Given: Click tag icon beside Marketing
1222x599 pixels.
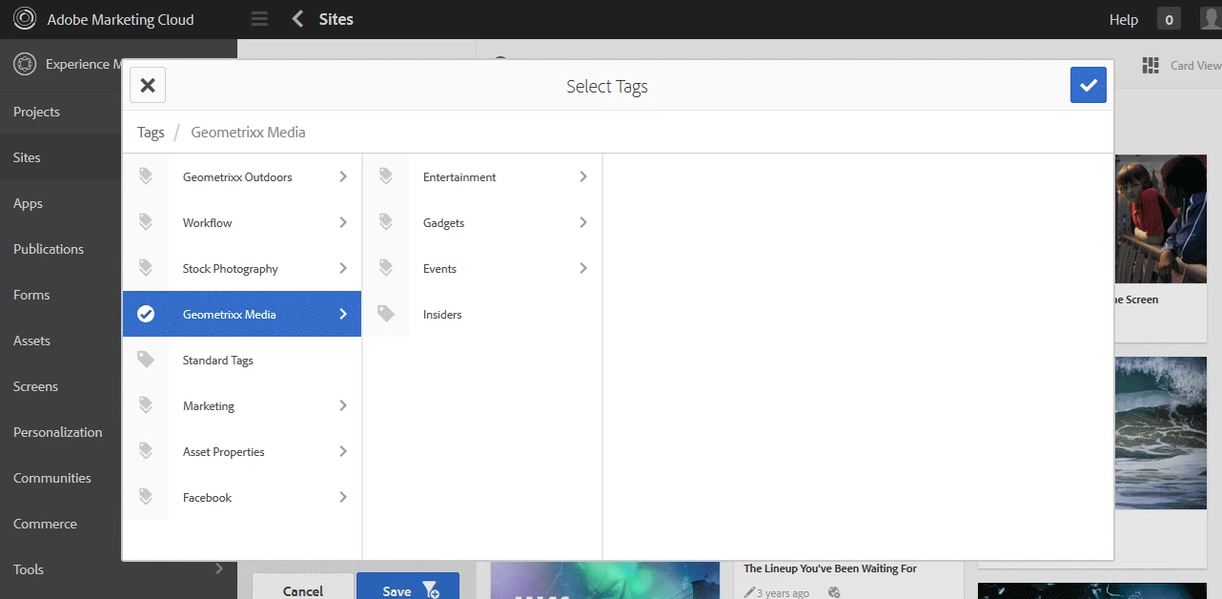Looking at the screenshot, I should point(146,405).
